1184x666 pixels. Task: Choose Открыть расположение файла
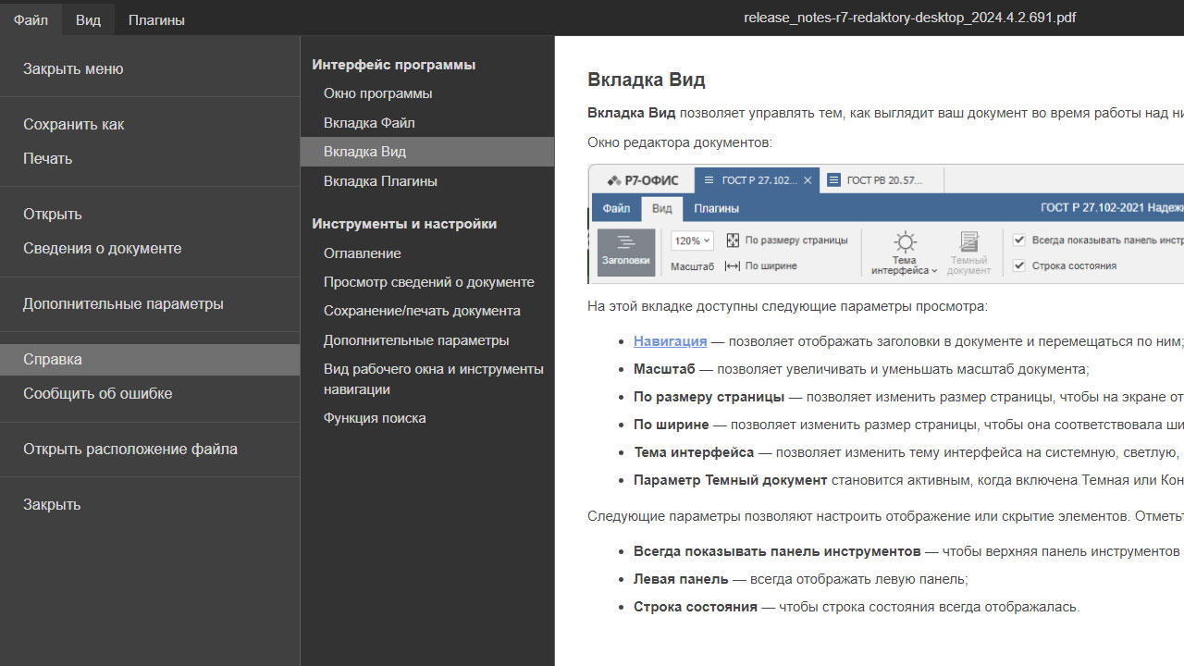coord(150,449)
